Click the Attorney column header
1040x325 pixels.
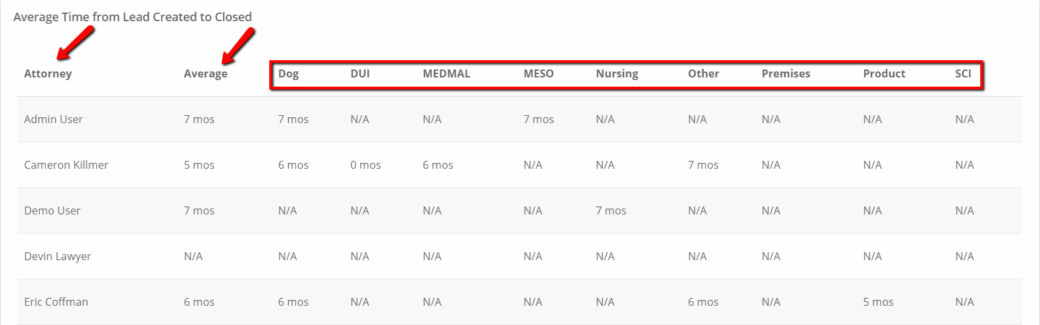pyautogui.click(x=48, y=73)
